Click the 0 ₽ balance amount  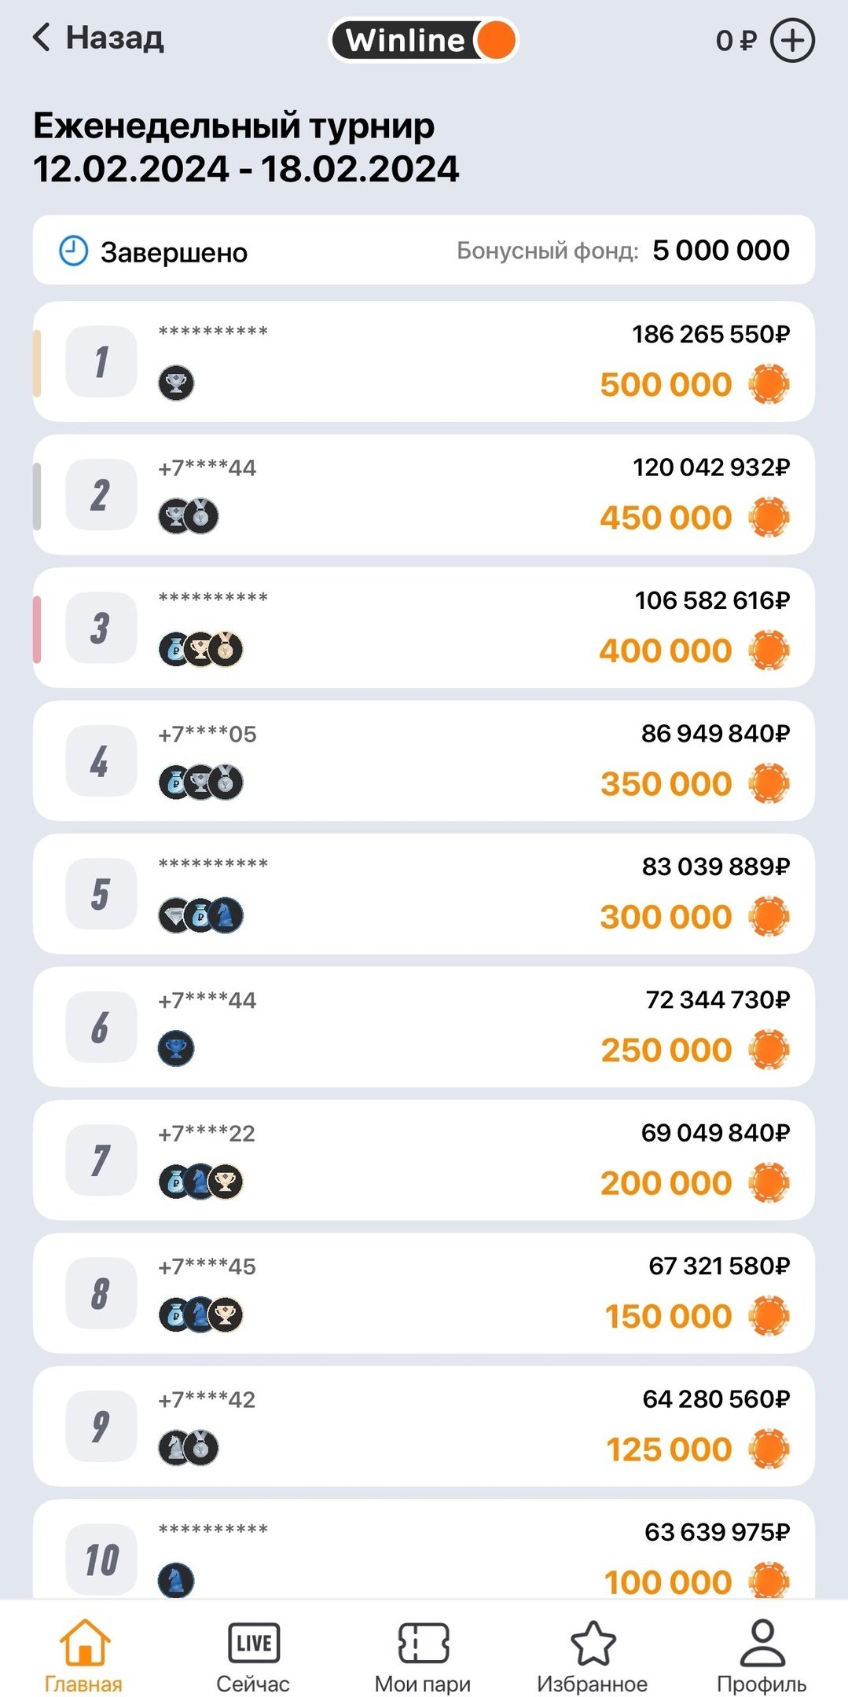[x=736, y=41]
